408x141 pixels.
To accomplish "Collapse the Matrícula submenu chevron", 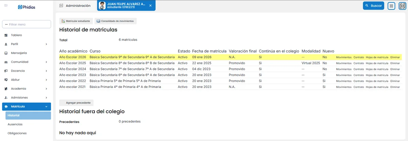I will [x=46, y=107].
